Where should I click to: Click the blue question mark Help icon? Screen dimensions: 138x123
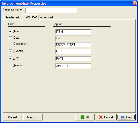tap(123, 117)
